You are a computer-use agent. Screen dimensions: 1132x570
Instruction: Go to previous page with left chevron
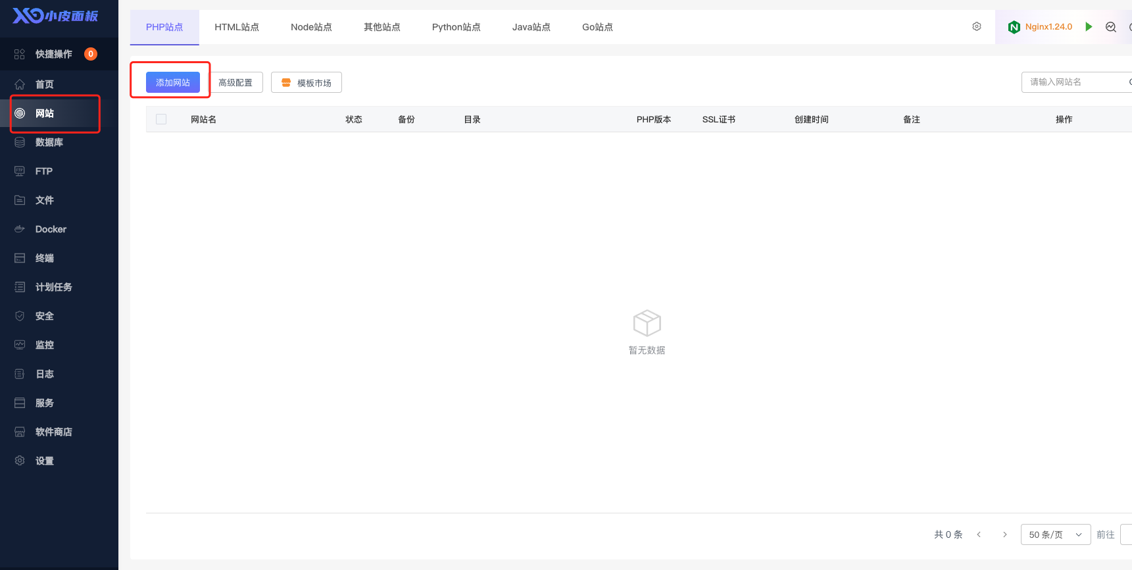click(x=979, y=534)
